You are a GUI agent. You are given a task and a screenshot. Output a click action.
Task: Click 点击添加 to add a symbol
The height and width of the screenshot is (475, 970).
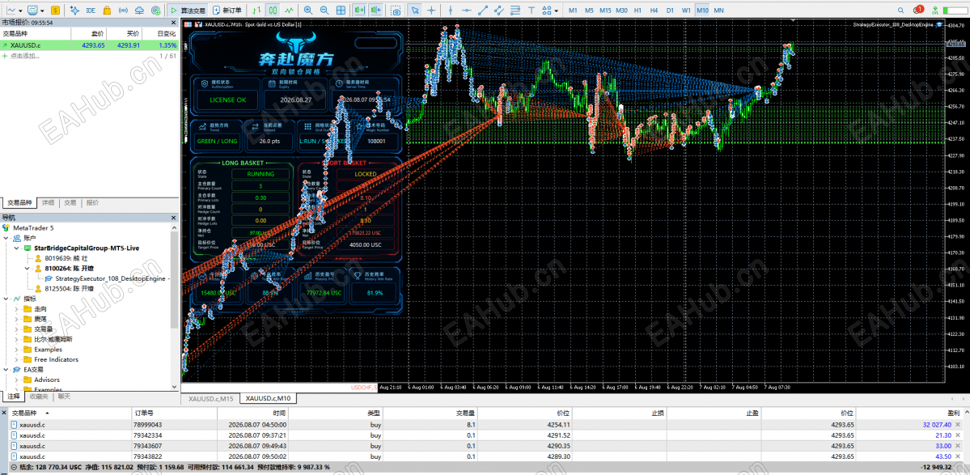point(24,56)
